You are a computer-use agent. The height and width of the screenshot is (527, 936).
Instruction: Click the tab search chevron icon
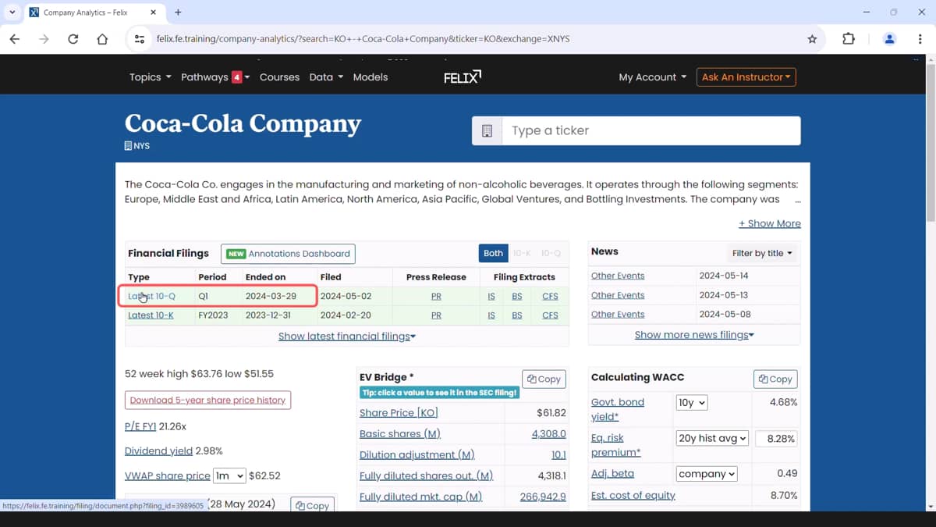(x=12, y=12)
